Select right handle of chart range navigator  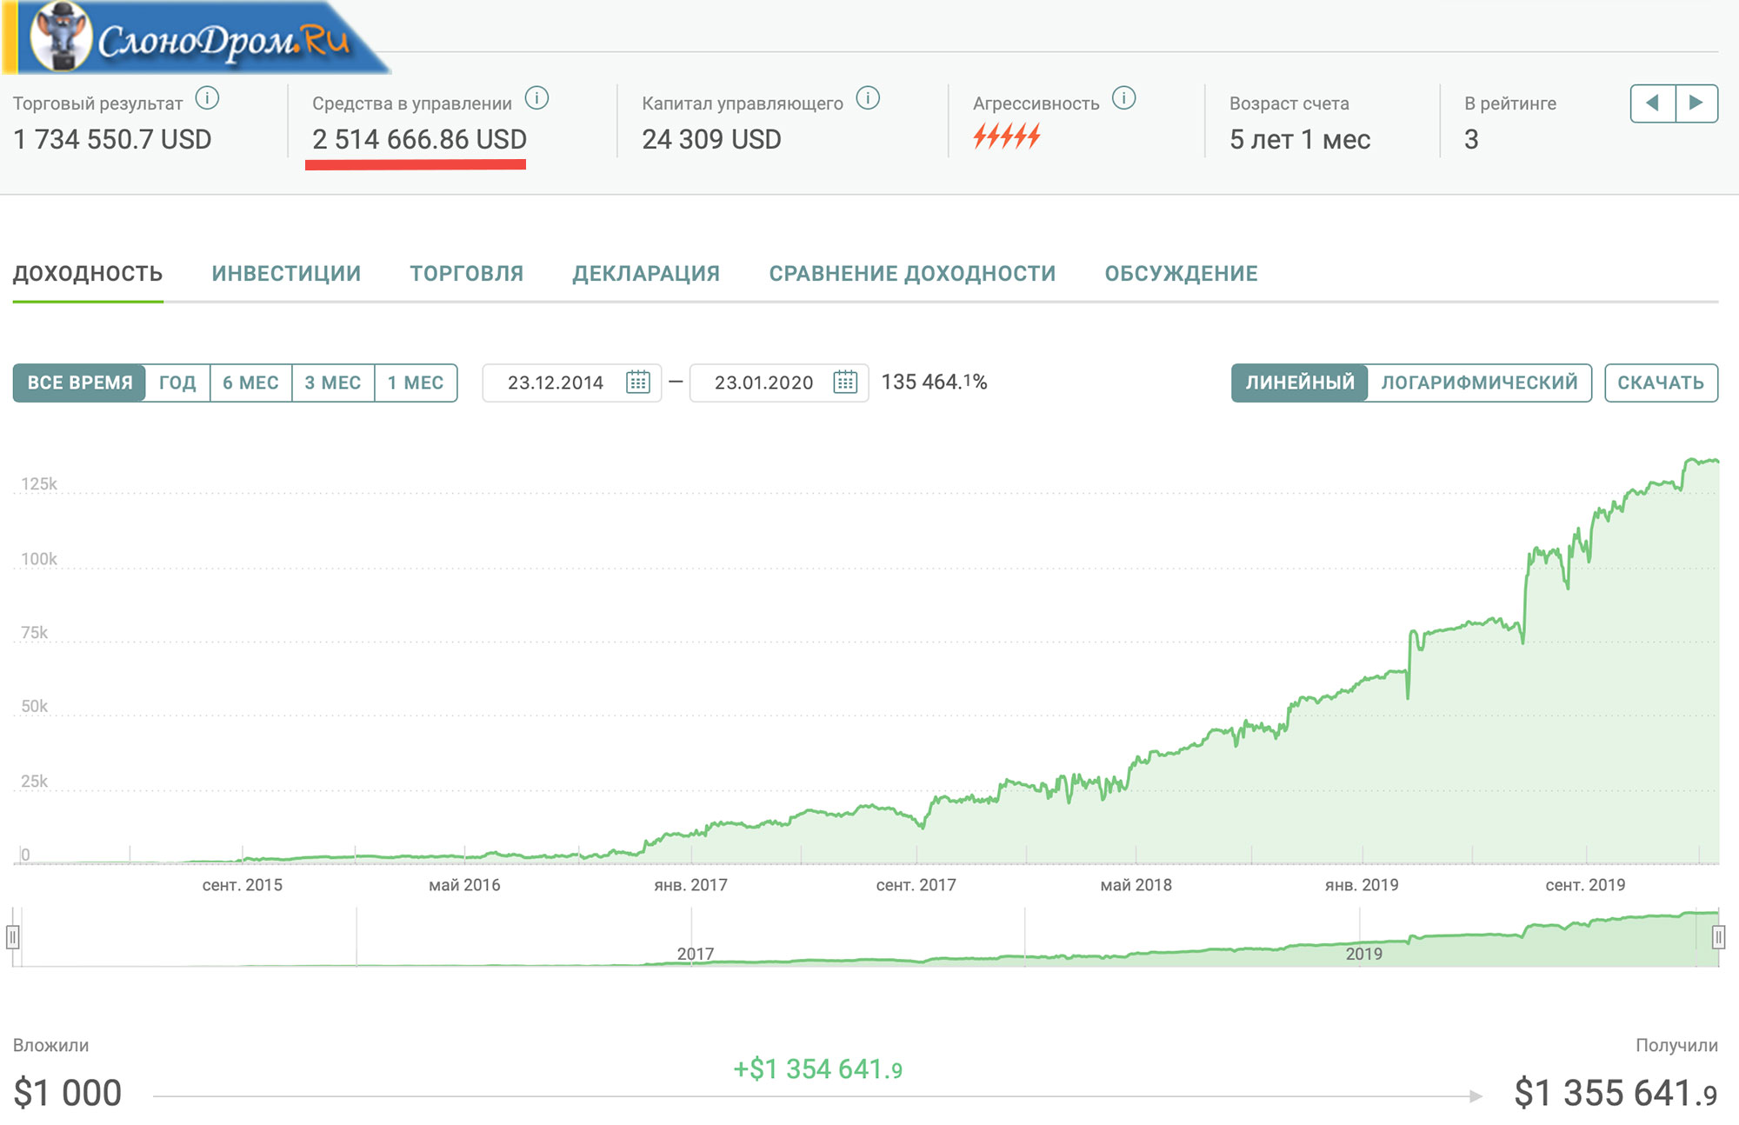[x=1718, y=937]
